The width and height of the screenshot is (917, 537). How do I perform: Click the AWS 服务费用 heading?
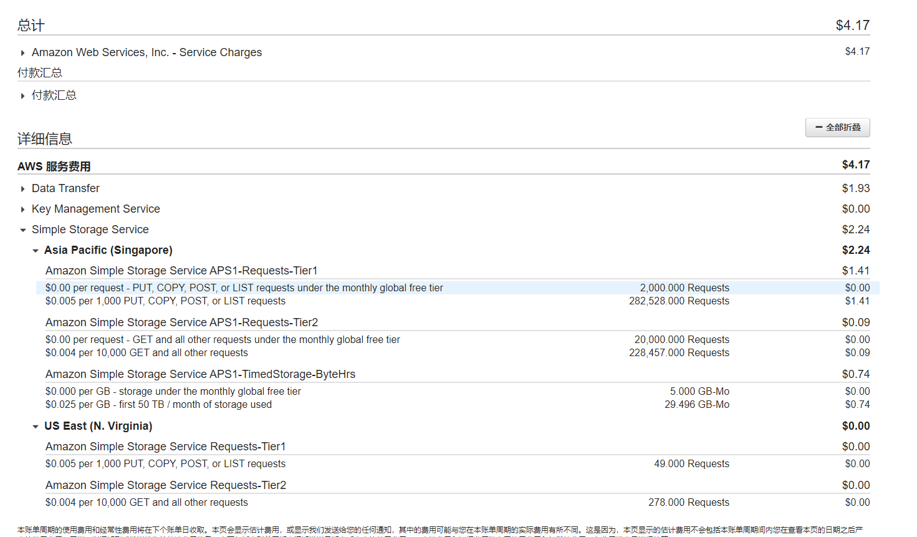(x=54, y=167)
